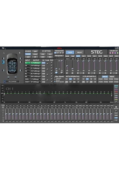Toggle the Link dot between CH1 and CH2 rows

click(x=47, y=64)
